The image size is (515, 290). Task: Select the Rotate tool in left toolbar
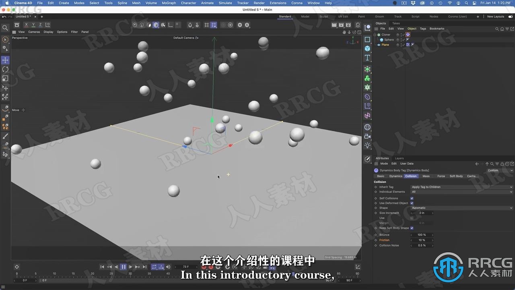click(x=5, y=69)
